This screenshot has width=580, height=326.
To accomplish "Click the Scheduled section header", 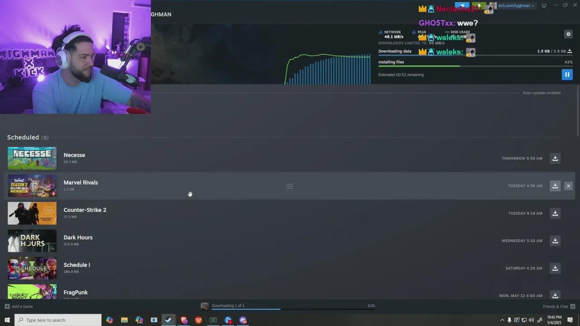I will [x=28, y=137].
